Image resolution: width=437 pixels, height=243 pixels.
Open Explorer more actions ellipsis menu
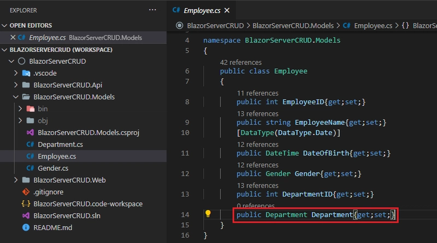point(152,10)
